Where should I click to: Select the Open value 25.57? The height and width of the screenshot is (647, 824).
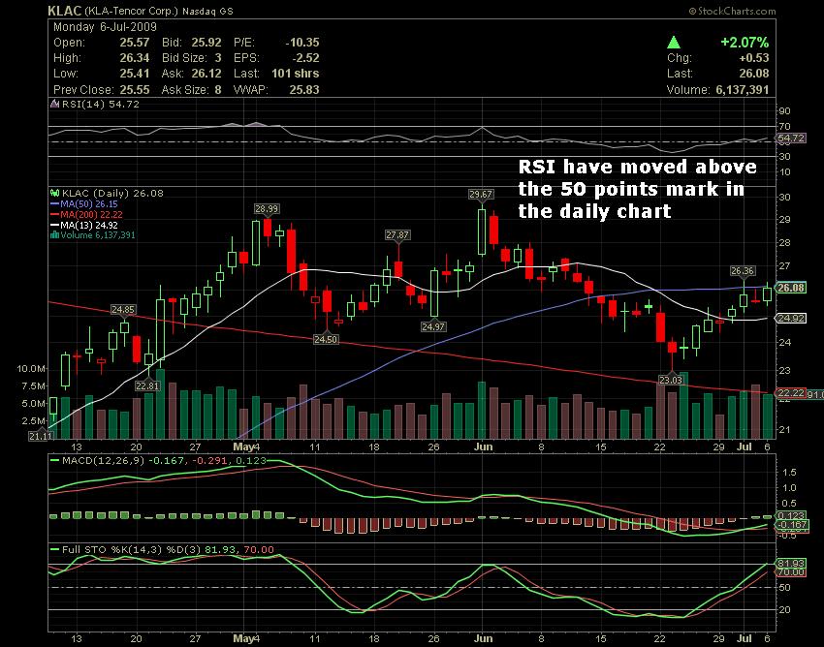[x=135, y=43]
